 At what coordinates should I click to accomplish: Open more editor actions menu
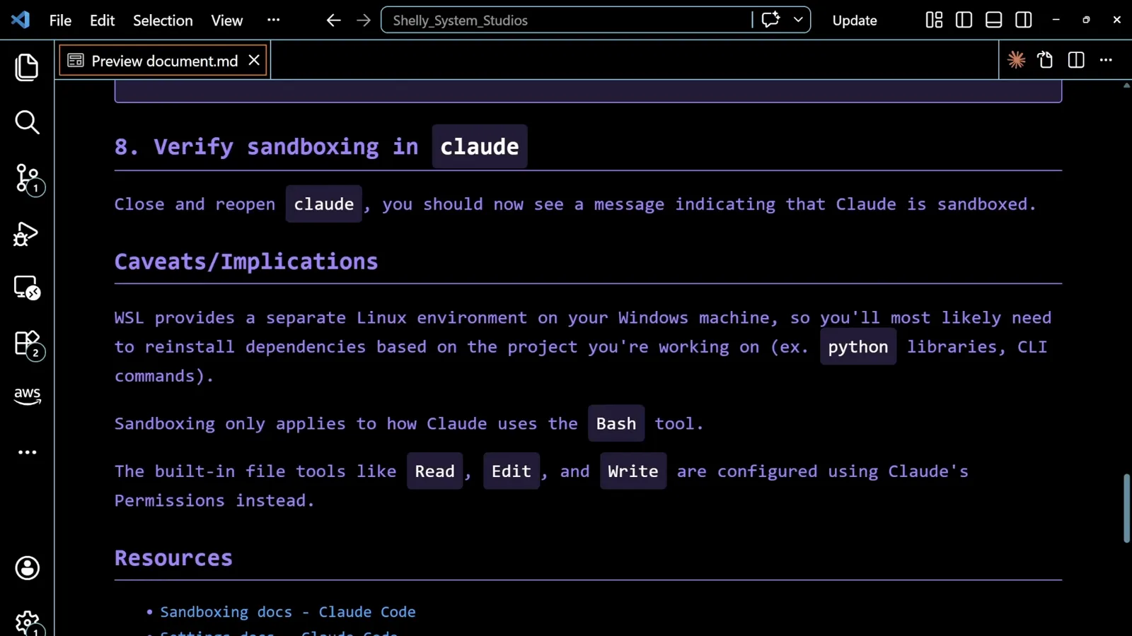coord(1106,60)
